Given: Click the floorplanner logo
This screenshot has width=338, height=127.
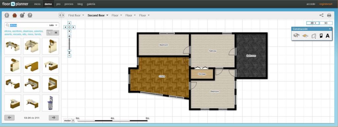Looking at the screenshot, I should [x=15, y=4].
